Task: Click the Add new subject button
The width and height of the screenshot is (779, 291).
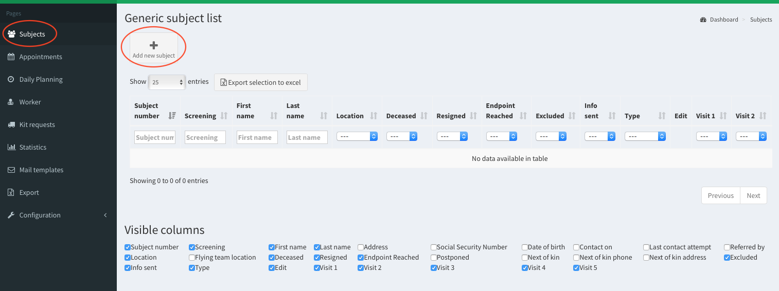Action: (153, 48)
